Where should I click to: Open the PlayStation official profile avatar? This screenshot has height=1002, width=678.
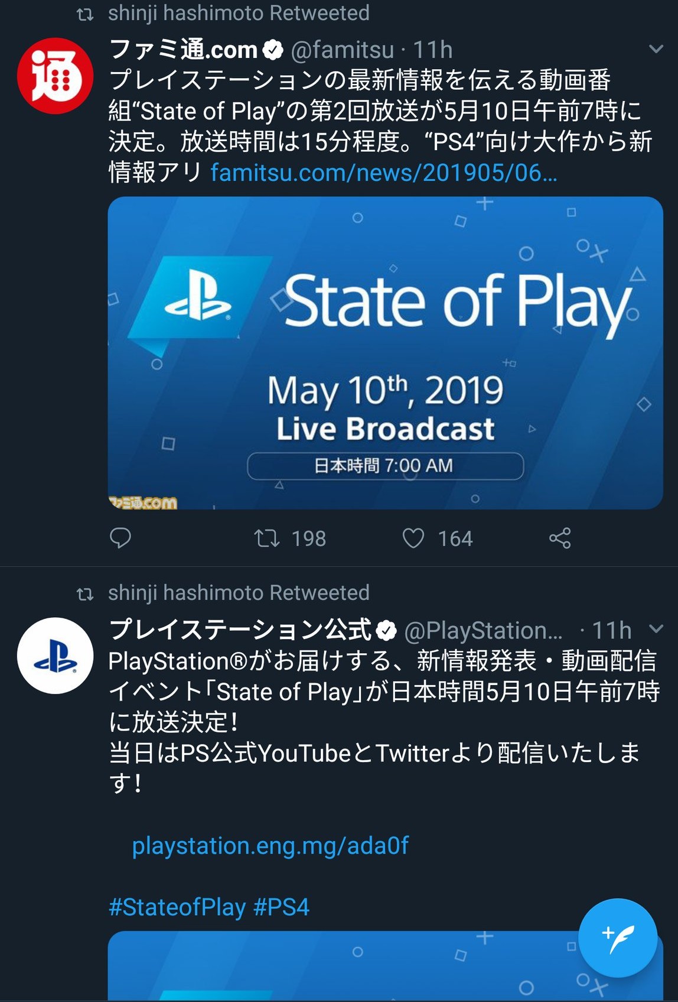(55, 656)
